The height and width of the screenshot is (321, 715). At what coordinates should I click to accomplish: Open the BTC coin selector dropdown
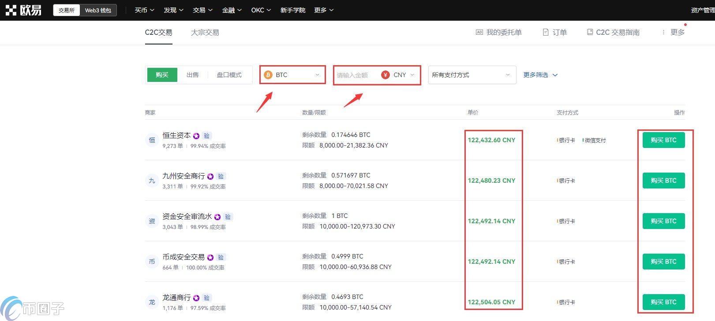pos(292,75)
